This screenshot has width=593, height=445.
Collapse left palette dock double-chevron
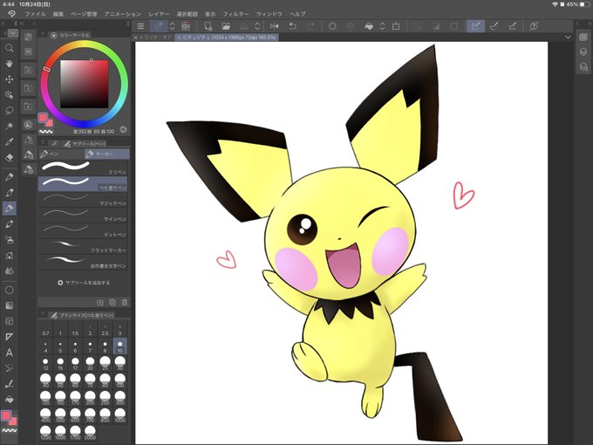pyautogui.click(x=3, y=24)
